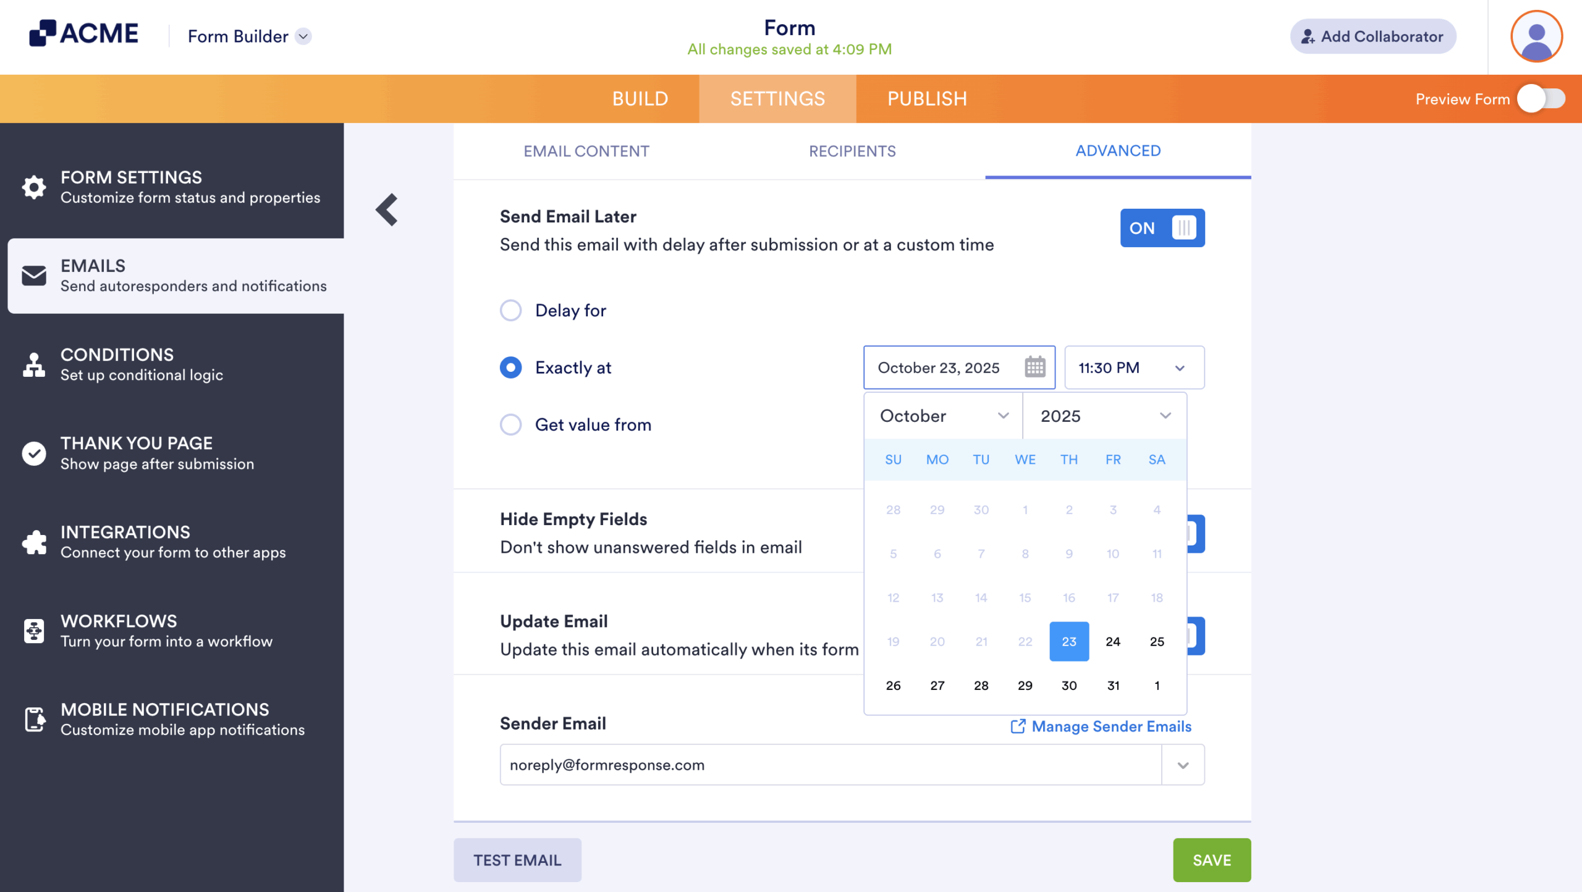Click the ACME logo
The image size is (1582, 892).
click(83, 33)
